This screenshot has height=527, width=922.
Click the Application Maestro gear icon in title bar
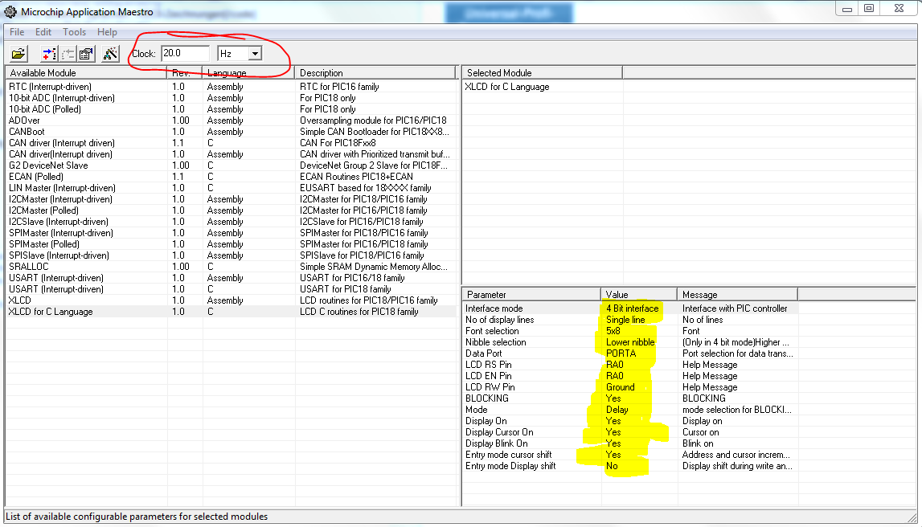(10, 12)
